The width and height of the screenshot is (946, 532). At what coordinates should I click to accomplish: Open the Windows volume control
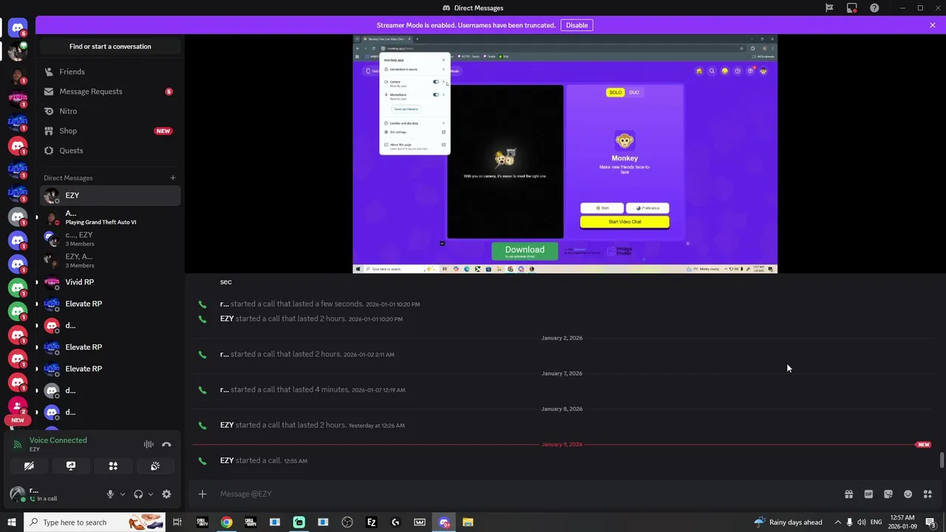(x=862, y=522)
